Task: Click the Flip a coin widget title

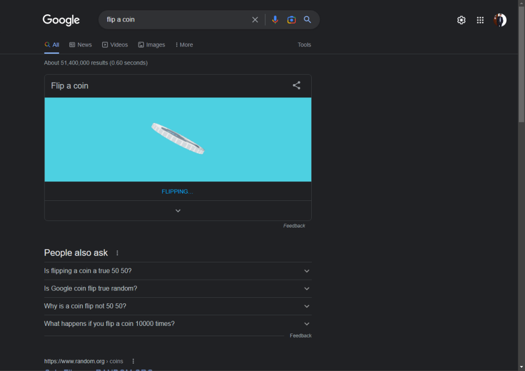Action: click(x=70, y=86)
